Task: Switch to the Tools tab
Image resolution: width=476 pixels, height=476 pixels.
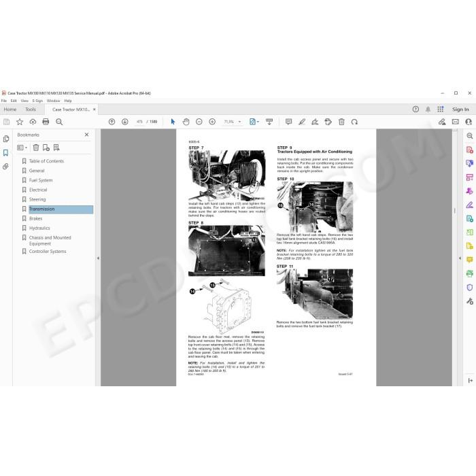Action: pyautogui.click(x=31, y=109)
